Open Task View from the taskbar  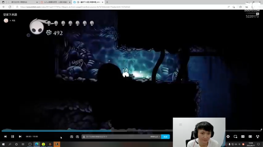tap(23, 144)
